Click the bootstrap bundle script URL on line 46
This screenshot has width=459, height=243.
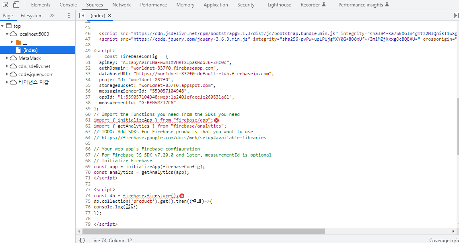point(235,33)
